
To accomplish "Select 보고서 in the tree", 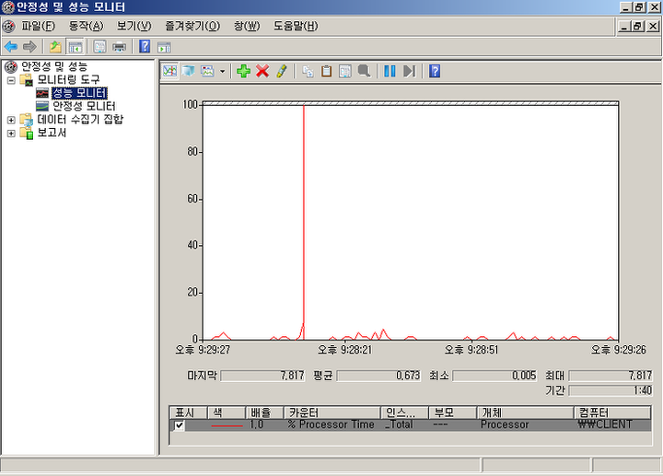I will (x=52, y=133).
